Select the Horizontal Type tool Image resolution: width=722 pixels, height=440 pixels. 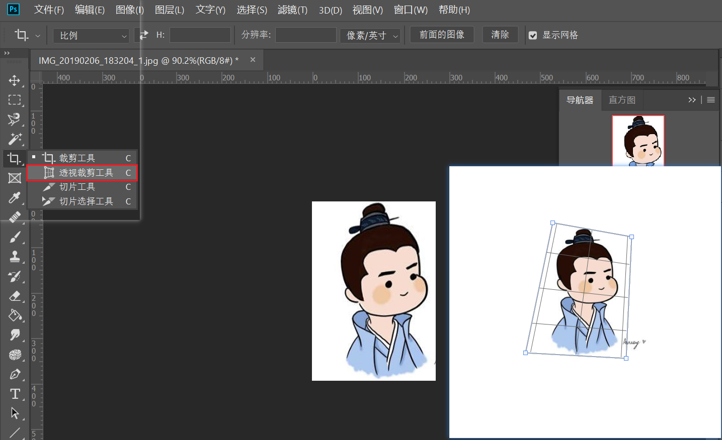tap(15, 394)
